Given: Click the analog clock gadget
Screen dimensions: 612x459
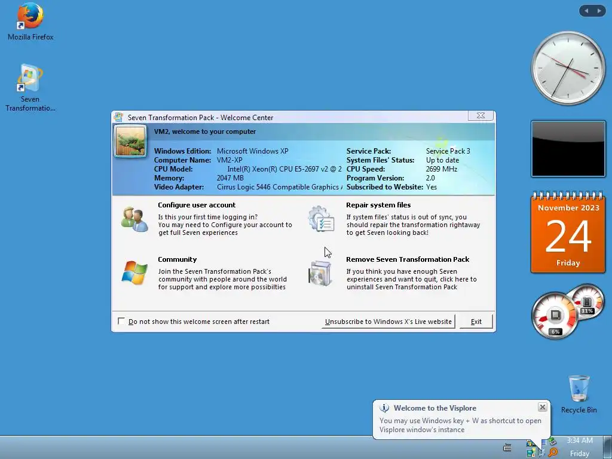Looking at the screenshot, I should pos(568,68).
